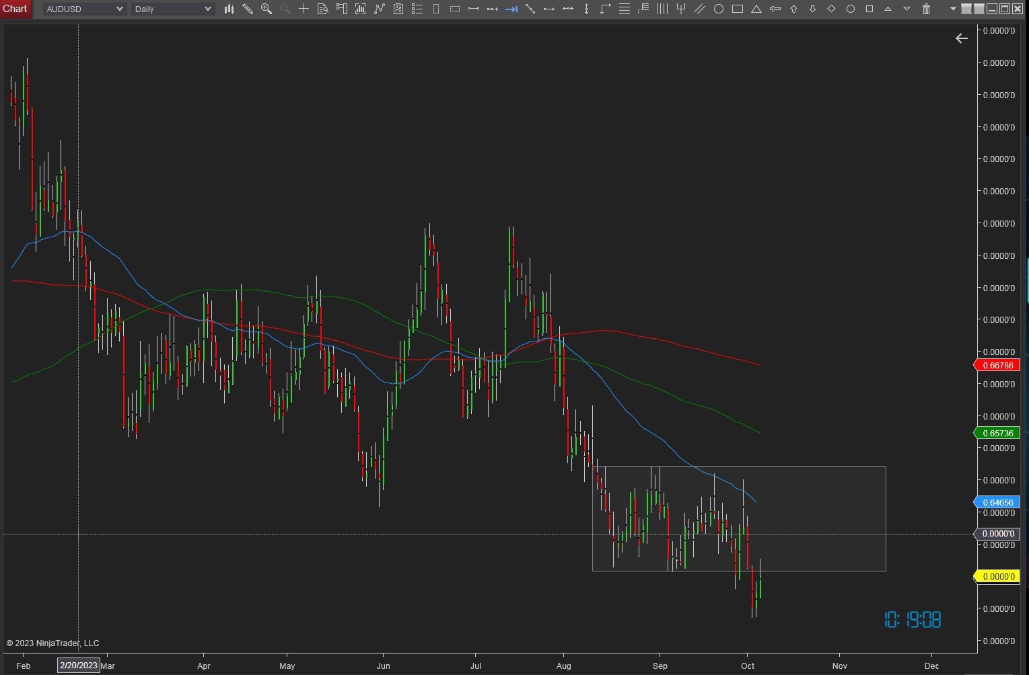This screenshot has height=675, width=1029.
Task: Click the green 0.65736 price marker
Action: click(997, 434)
